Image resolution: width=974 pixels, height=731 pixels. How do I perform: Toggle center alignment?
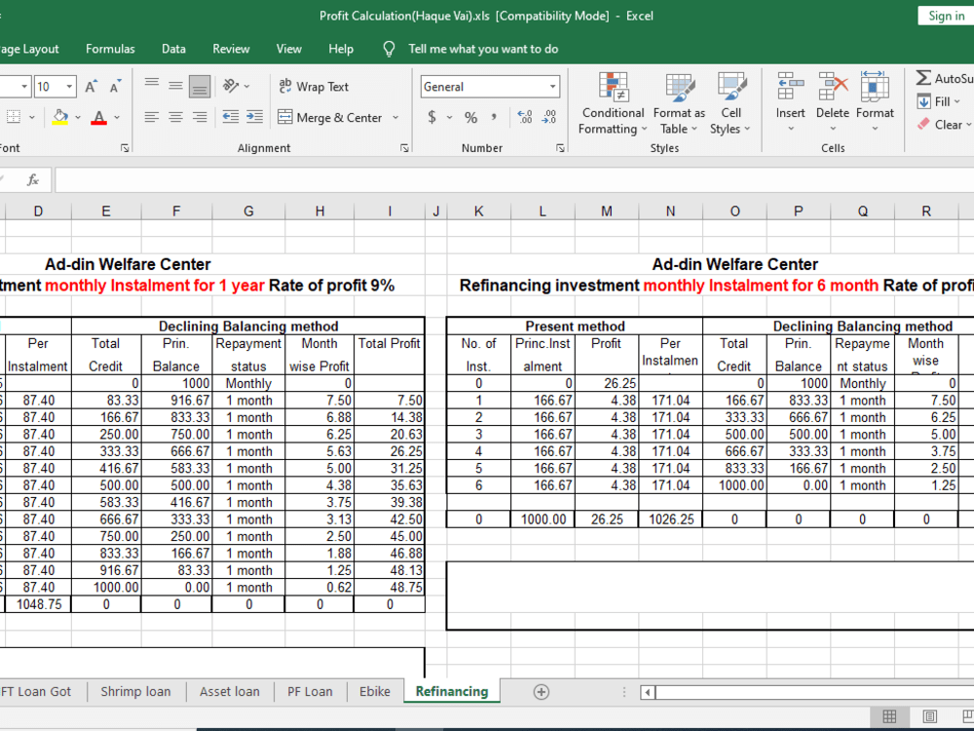[x=175, y=118]
